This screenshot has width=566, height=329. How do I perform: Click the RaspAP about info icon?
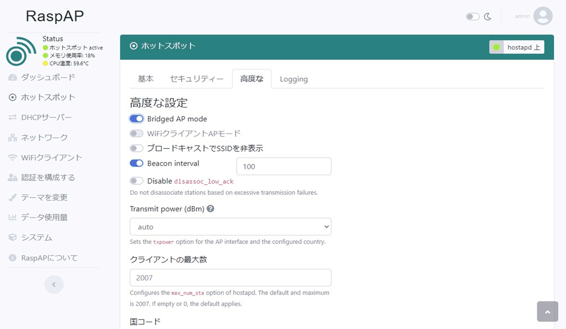click(x=13, y=258)
